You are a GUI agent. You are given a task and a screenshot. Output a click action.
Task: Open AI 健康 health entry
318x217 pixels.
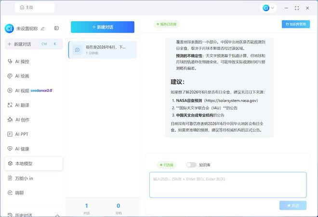34,149
